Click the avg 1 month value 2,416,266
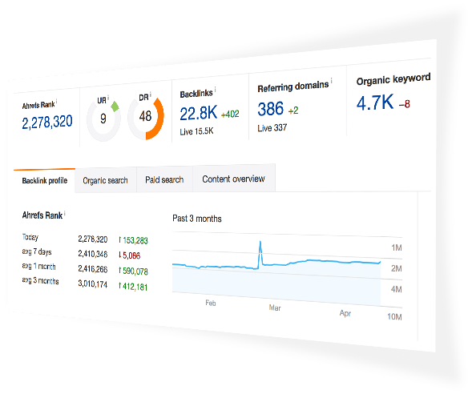 point(93,268)
